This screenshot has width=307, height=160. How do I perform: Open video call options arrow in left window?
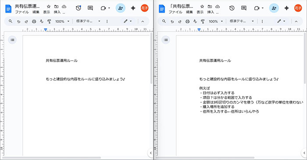tap(109, 8)
